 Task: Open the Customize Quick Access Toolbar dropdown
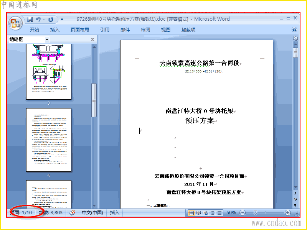coord(62,20)
